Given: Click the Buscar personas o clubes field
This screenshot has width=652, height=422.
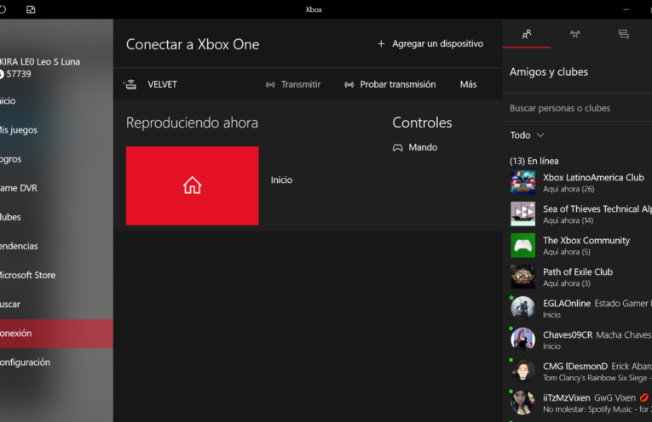Looking at the screenshot, I should click(x=575, y=108).
